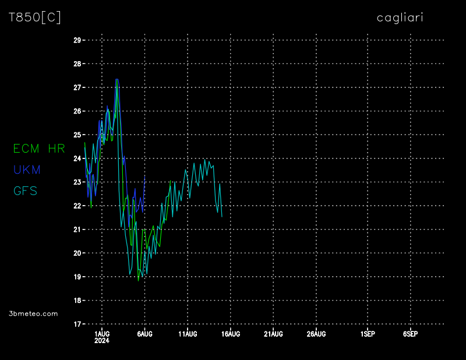Viewport: 466px width, 360px height.
Task: Click the T850[C] chart title
Action: (34, 17)
